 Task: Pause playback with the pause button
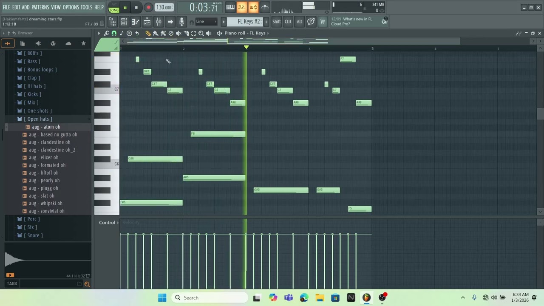click(125, 8)
